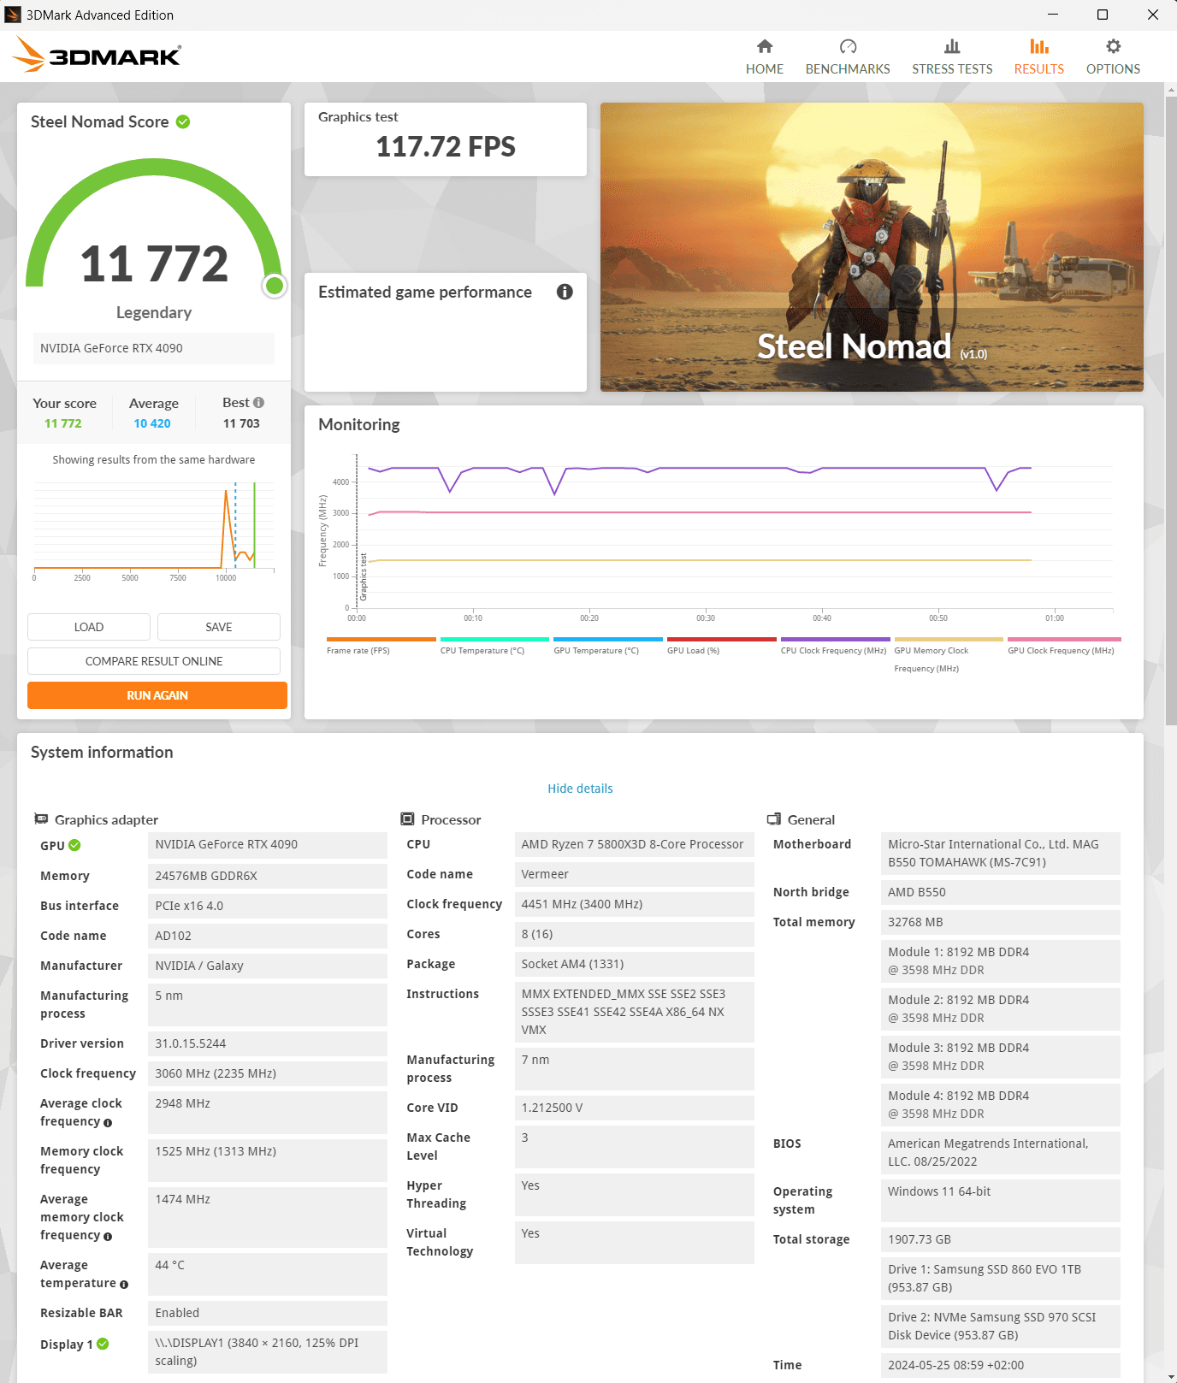Click the Hide details link
This screenshot has width=1177, height=1383.
coord(580,789)
